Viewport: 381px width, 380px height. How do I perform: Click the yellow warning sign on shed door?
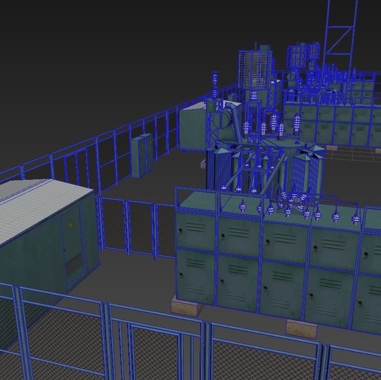[70, 225]
